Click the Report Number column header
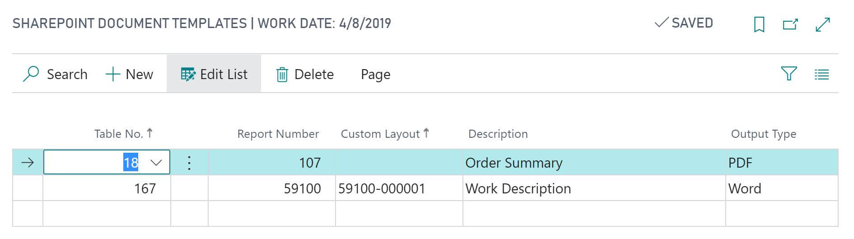Viewport: 854px width, 239px height. pyautogui.click(x=278, y=134)
